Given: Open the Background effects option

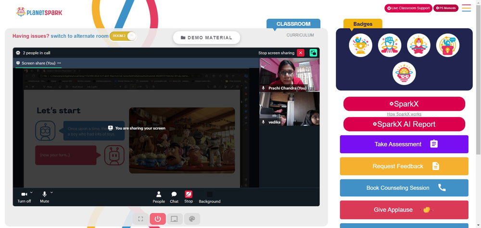Looking at the screenshot, I should (210, 197).
